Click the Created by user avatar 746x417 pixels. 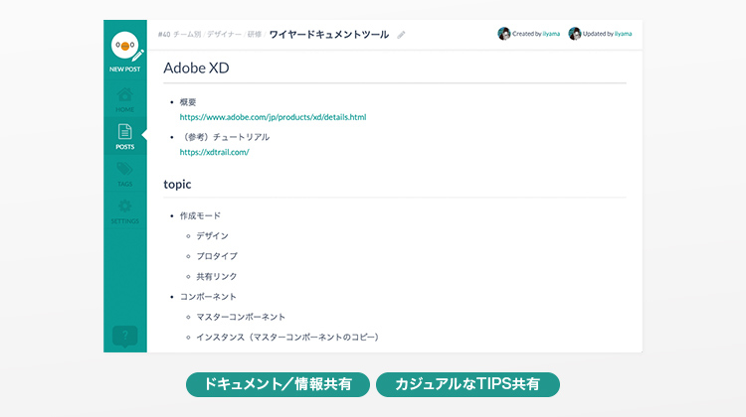tap(504, 34)
